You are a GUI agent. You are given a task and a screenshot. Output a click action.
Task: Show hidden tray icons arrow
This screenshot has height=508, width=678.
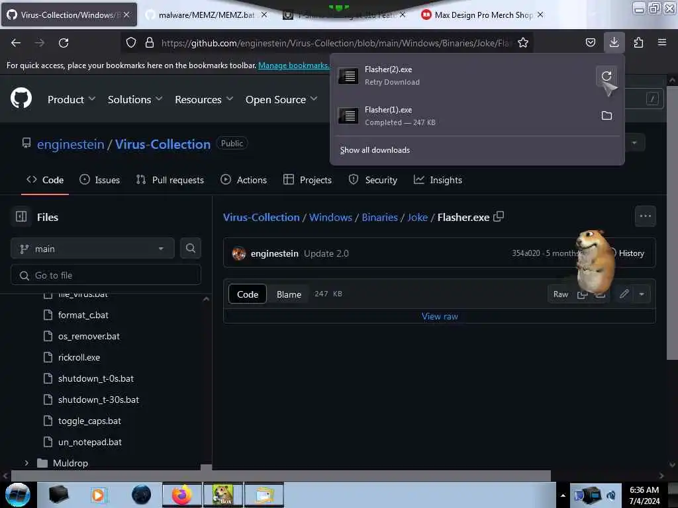coord(563,495)
